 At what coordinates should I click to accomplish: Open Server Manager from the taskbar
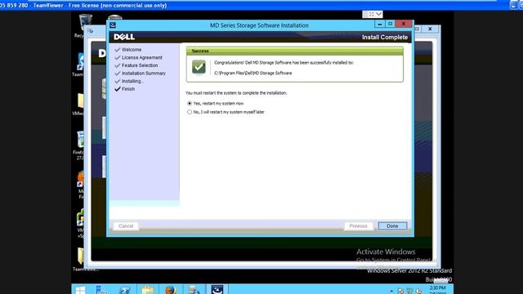101,290
